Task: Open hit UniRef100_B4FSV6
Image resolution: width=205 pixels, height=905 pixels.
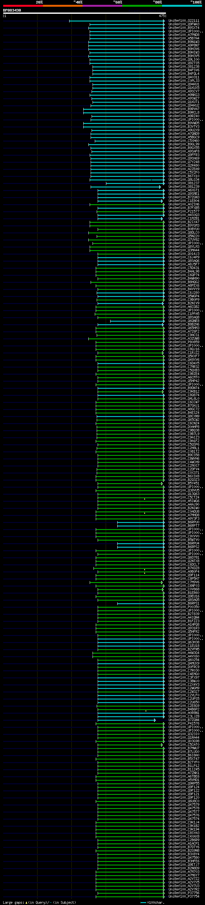Action: click(184, 70)
